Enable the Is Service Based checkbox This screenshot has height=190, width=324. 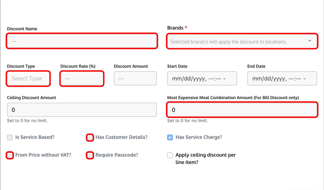point(10,137)
